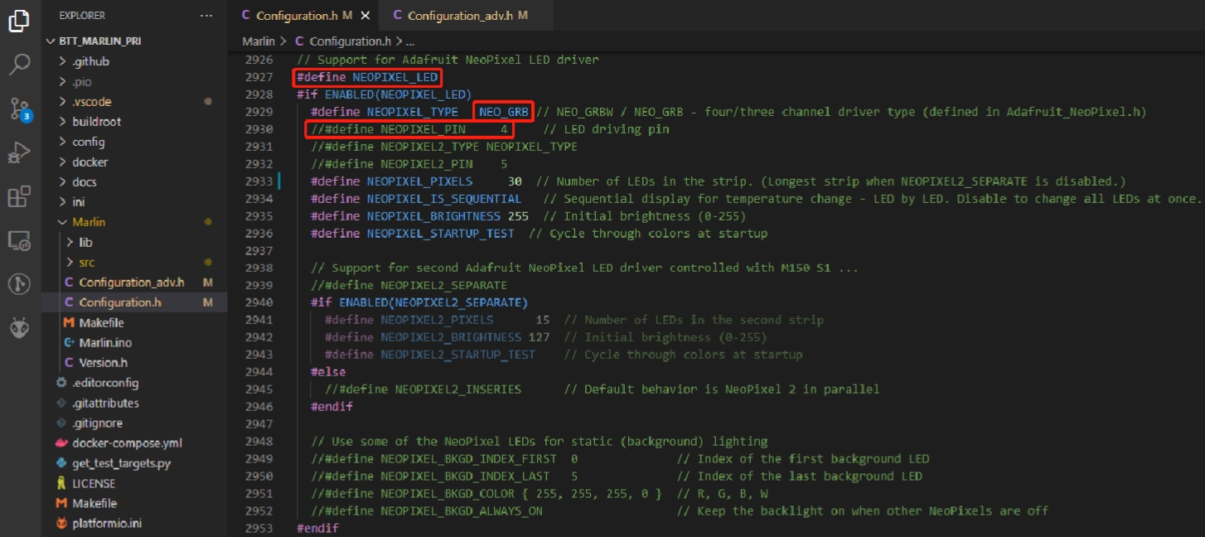Open Marlin.ino file
Image resolution: width=1205 pixels, height=537 pixels.
tap(105, 343)
